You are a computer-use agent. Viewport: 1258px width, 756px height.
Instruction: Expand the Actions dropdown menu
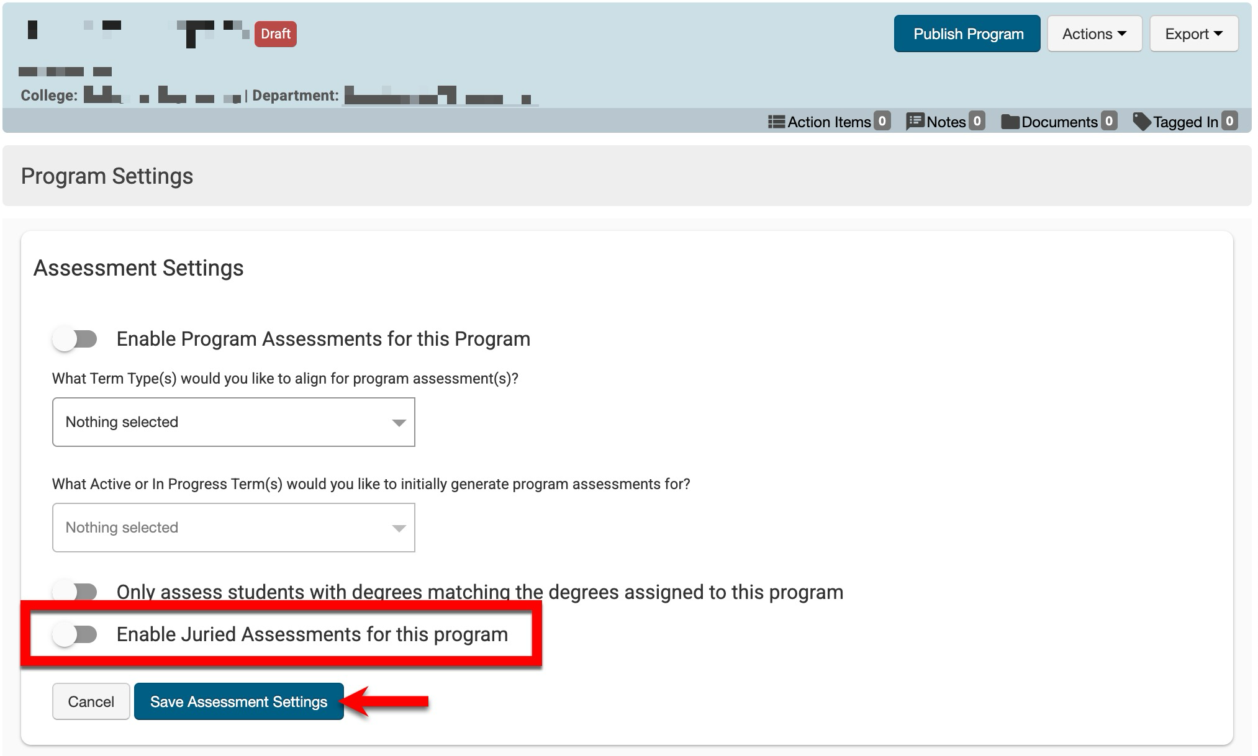point(1094,34)
